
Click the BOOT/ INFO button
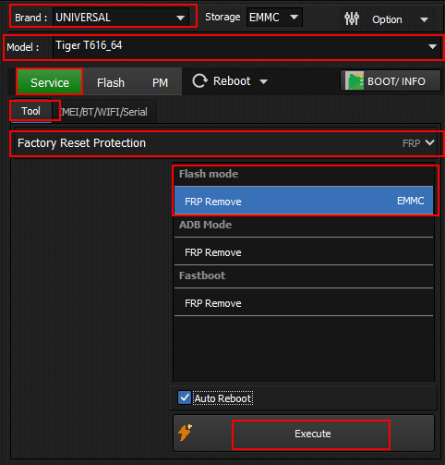coord(391,81)
